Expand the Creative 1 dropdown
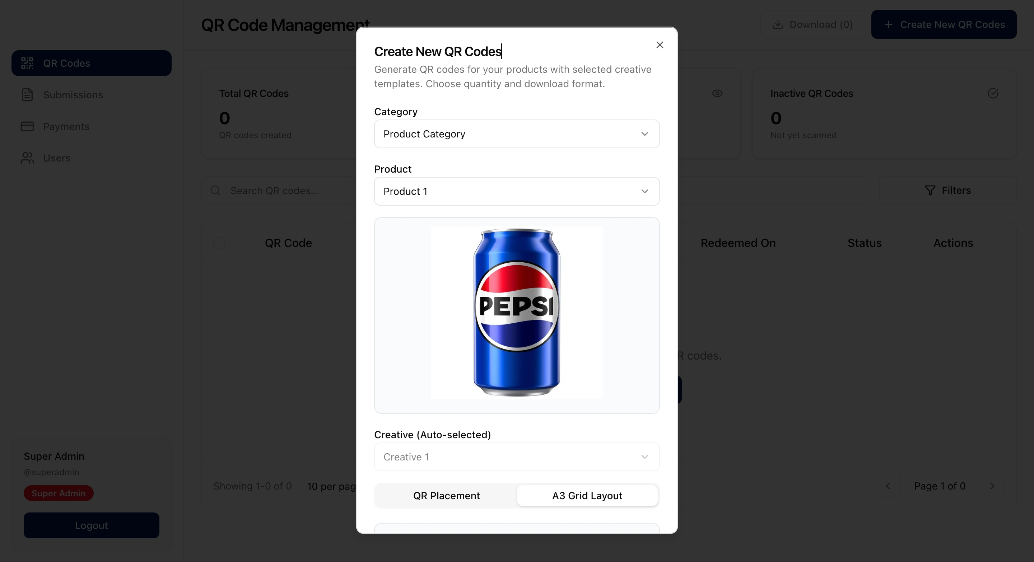This screenshot has width=1034, height=562. click(516, 456)
